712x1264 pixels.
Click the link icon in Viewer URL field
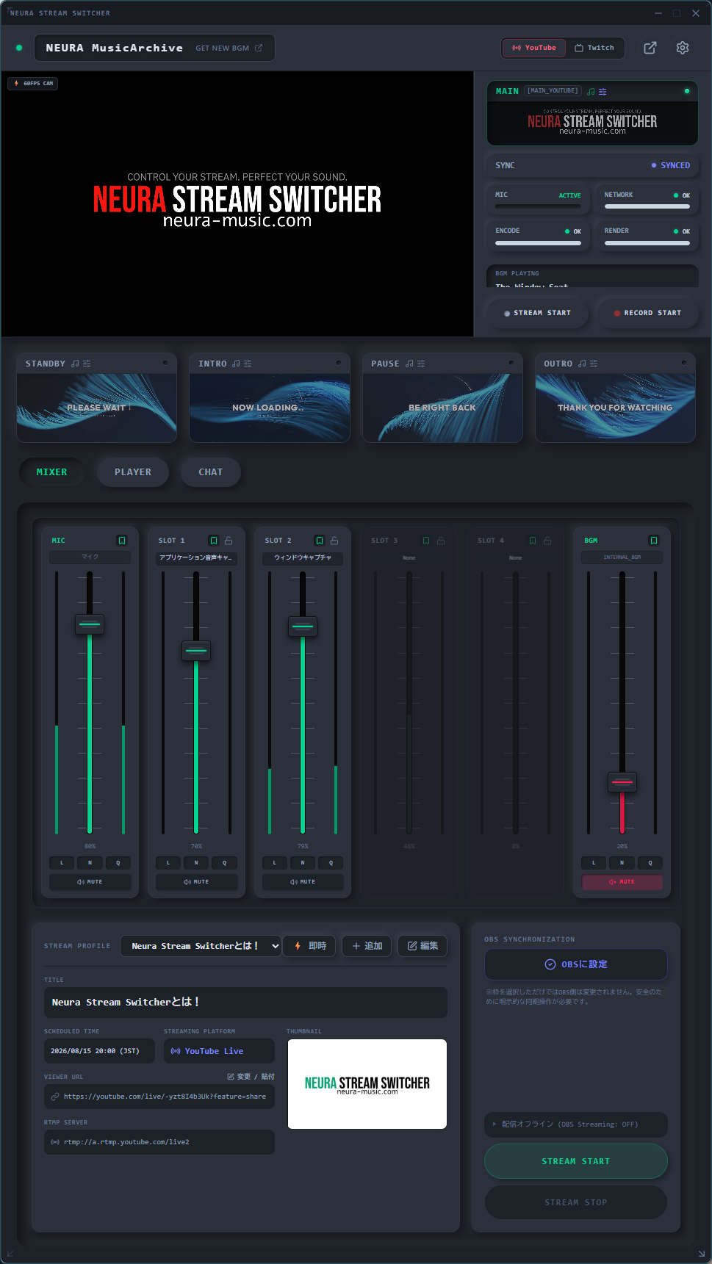tap(55, 1097)
